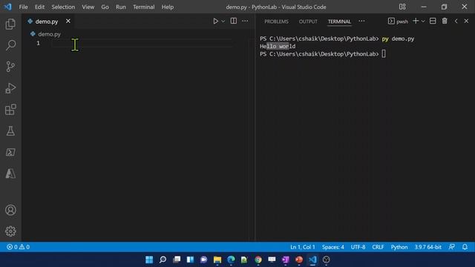475x267 pixels.
Task: Create a new terminal with plus icon
Action: click(416, 21)
